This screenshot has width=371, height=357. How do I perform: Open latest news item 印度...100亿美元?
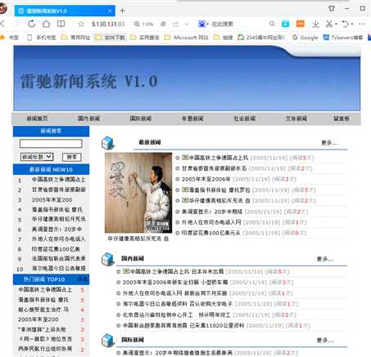[x=211, y=233]
